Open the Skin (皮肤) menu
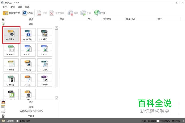185x123 pixels. [13, 7]
